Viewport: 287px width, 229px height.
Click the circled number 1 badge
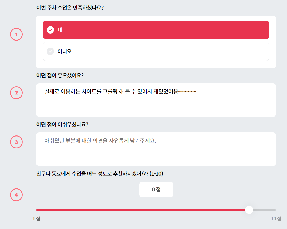[x=16, y=34]
